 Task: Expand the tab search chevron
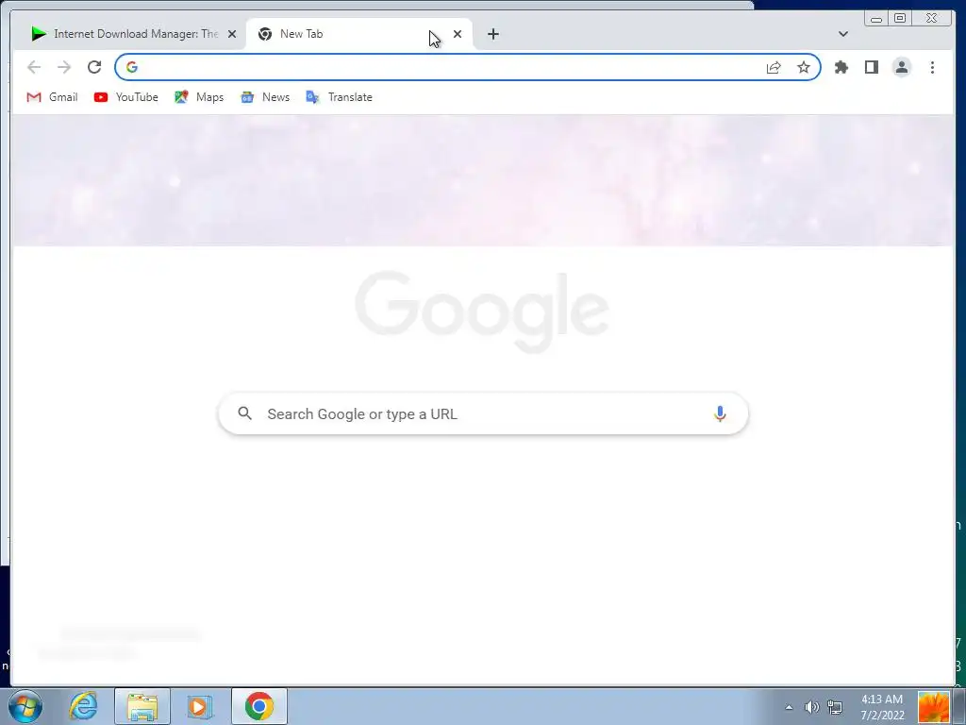[x=843, y=34]
